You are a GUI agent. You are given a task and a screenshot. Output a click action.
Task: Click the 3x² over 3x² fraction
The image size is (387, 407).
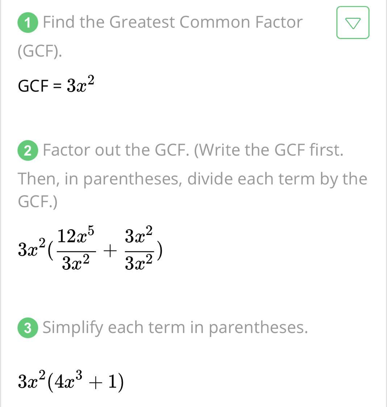pyautogui.click(x=139, y=250)
